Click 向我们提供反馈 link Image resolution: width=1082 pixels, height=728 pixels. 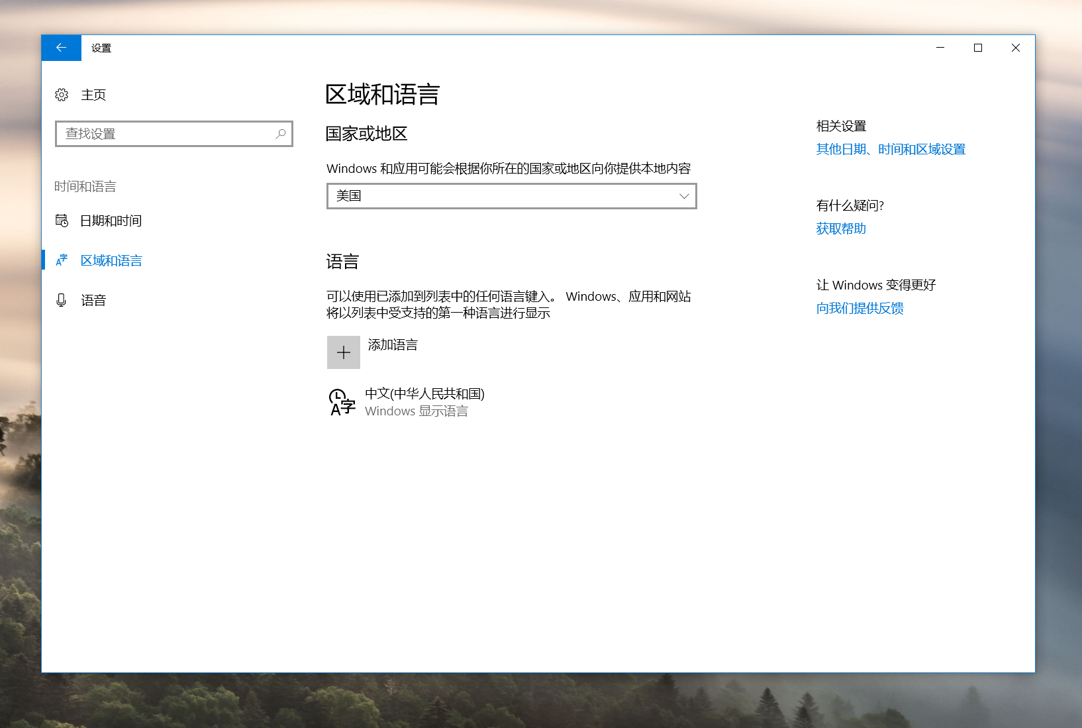(x=860, y=308)
